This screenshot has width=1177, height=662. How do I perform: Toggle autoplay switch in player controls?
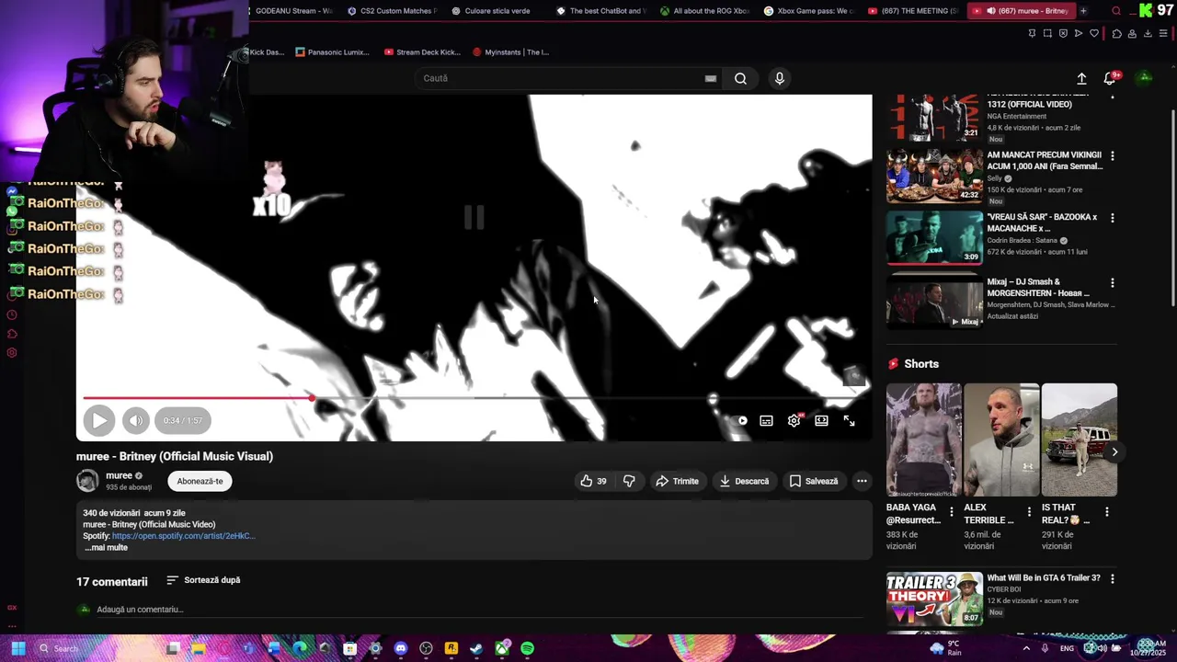740,420
